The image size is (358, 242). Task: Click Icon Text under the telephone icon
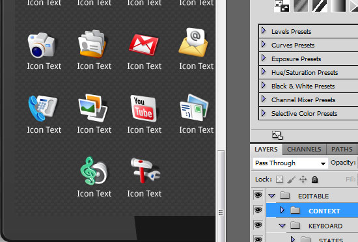coord(44,130)
